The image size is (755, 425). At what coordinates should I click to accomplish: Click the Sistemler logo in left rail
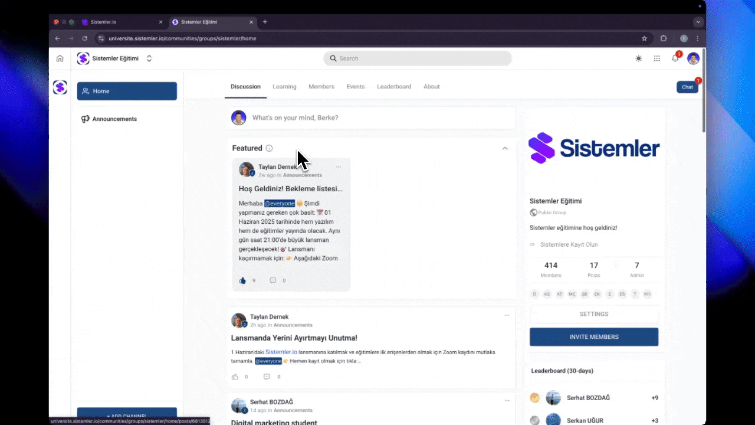[60, 87]
